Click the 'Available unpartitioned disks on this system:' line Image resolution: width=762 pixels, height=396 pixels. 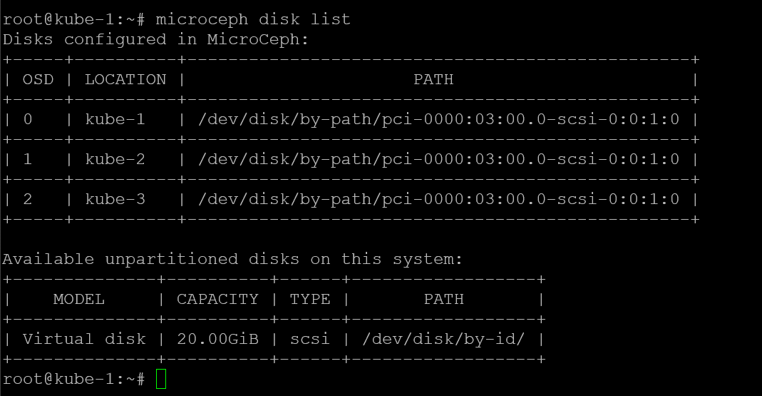pos(233,259)
